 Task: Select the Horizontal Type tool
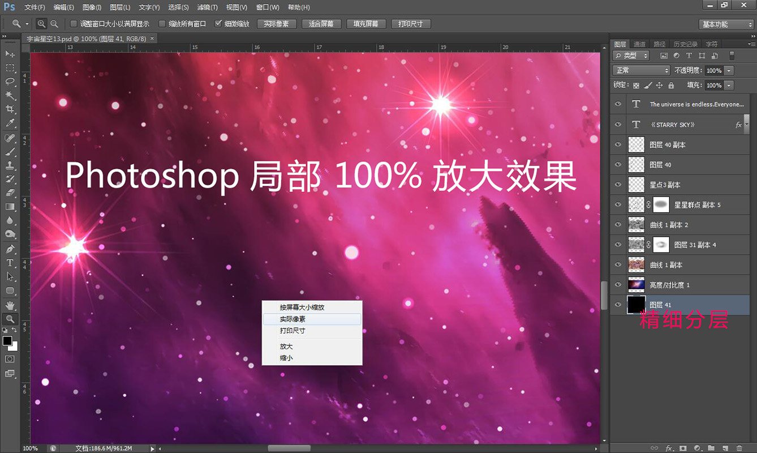click(x=10, y=263)
